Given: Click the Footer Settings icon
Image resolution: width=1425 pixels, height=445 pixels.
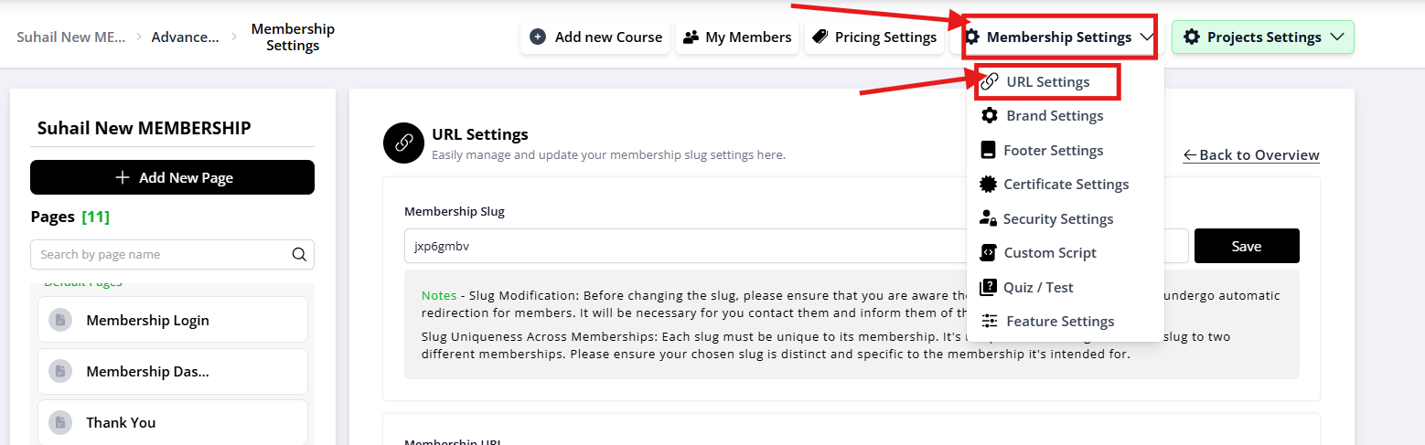Looking at the screenshot, I should pos(988,150).
